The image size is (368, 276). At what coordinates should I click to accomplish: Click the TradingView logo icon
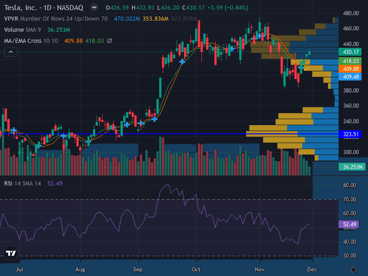coord(11,253)
